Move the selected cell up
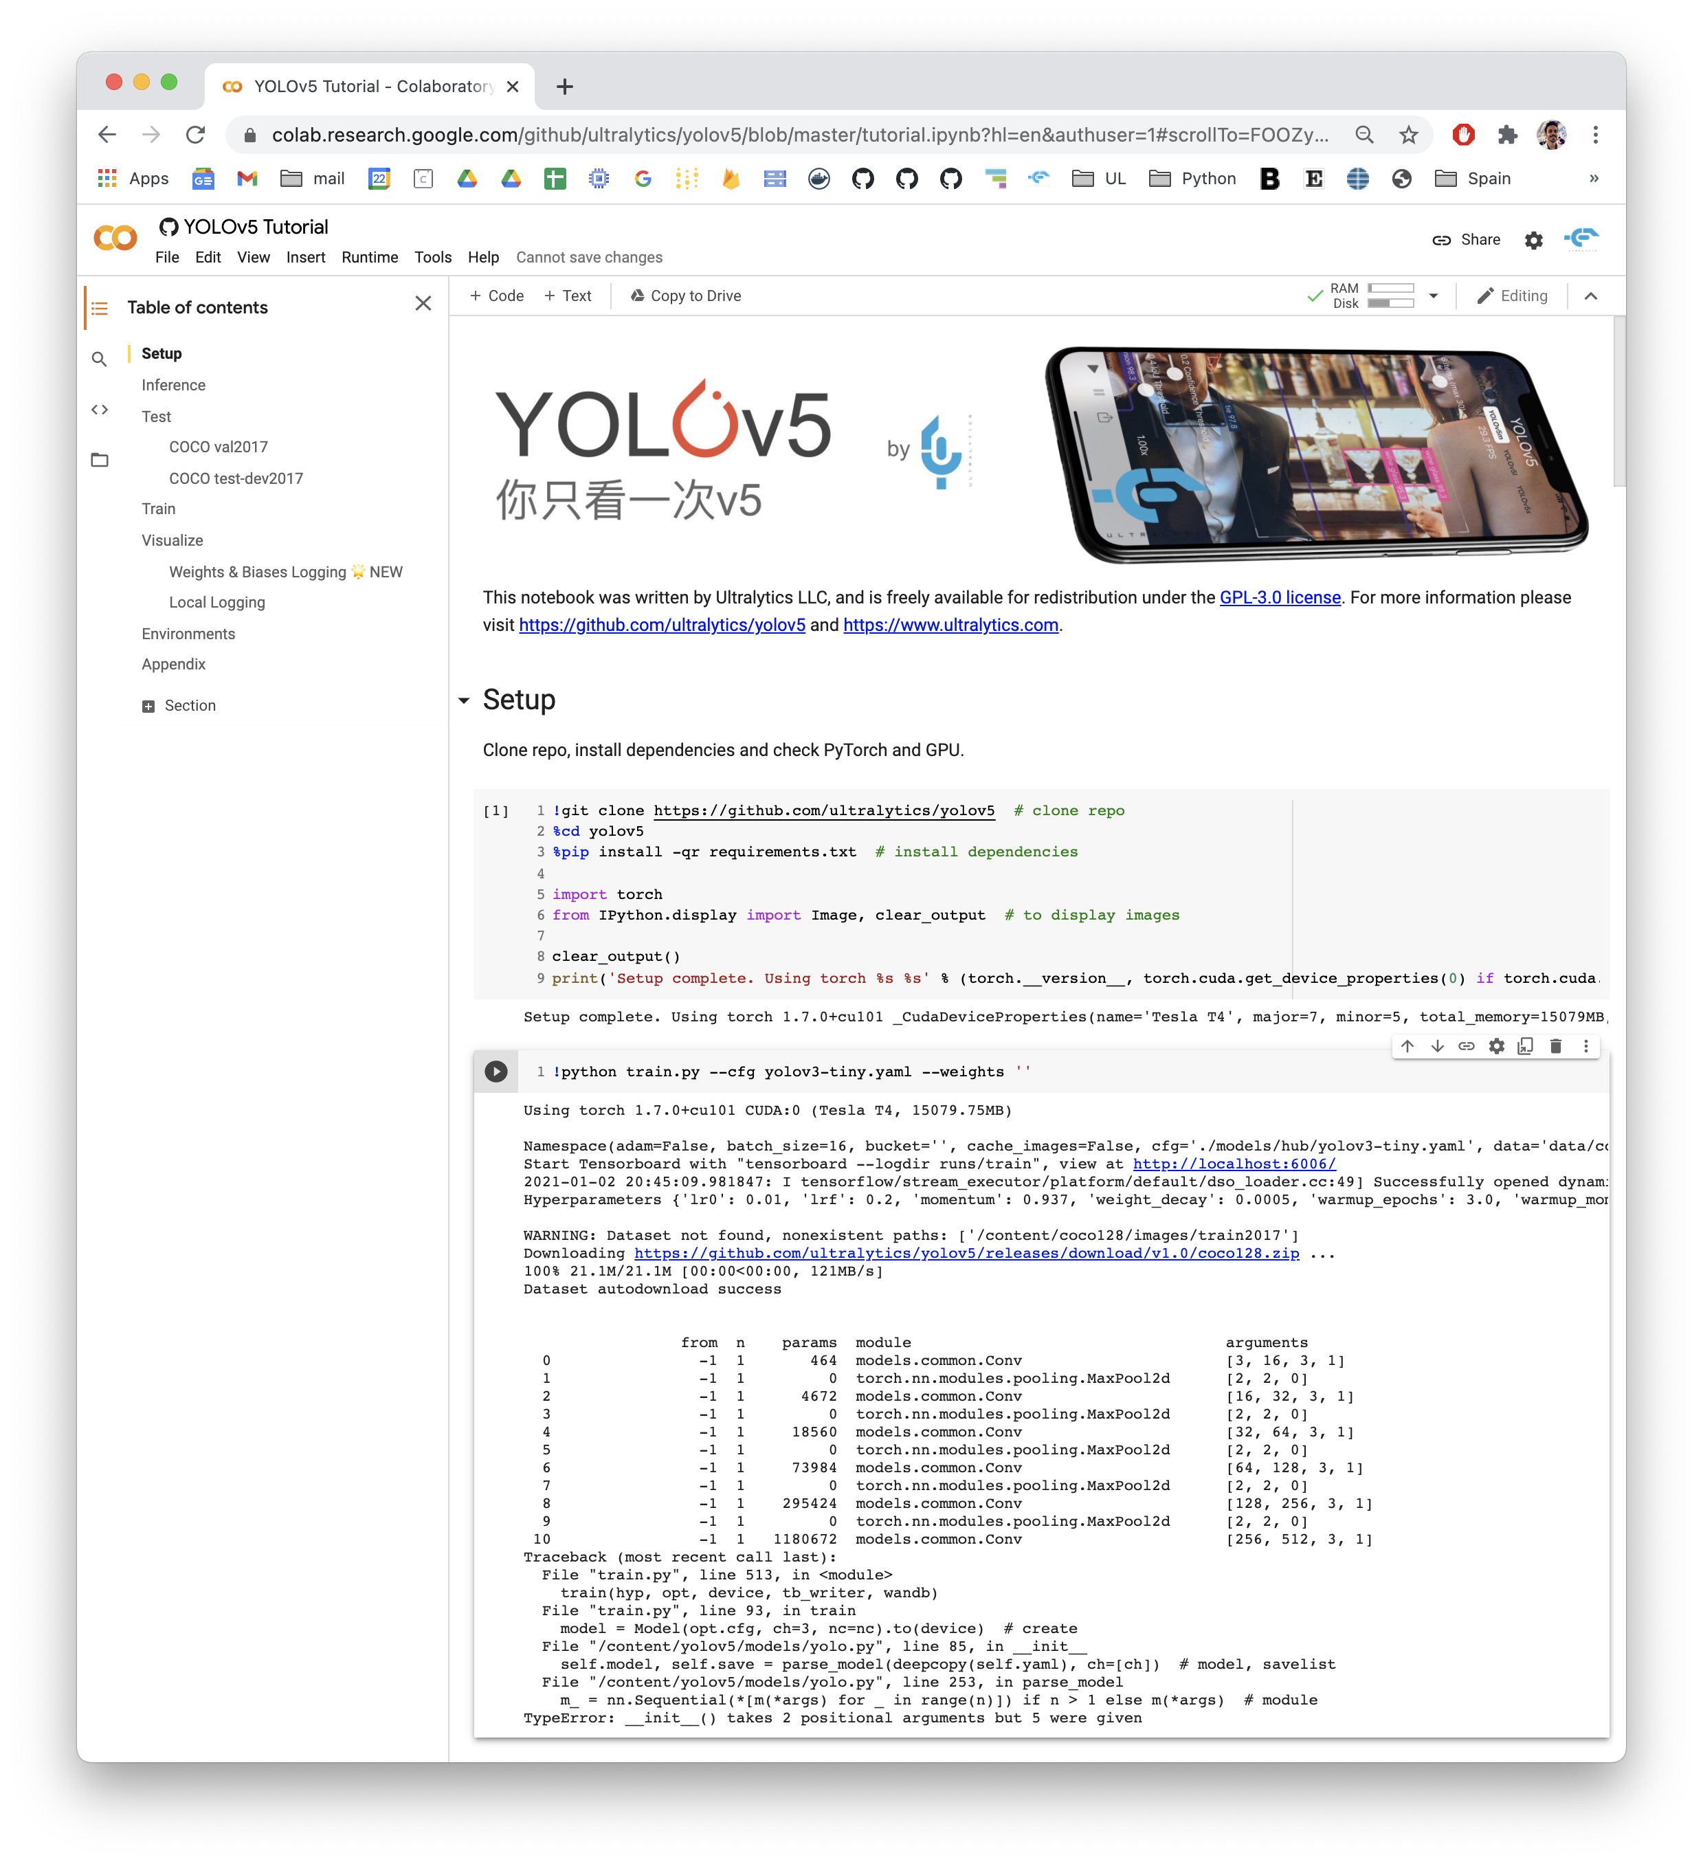This screenshot has height=1864, width=1703. tap(1407, 1045)
